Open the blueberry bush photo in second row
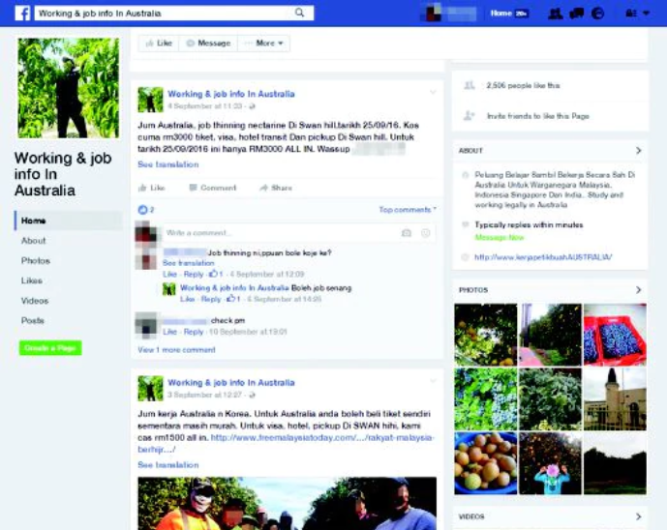The height and width of the screenshot is (530, 667). coord(486,399)
